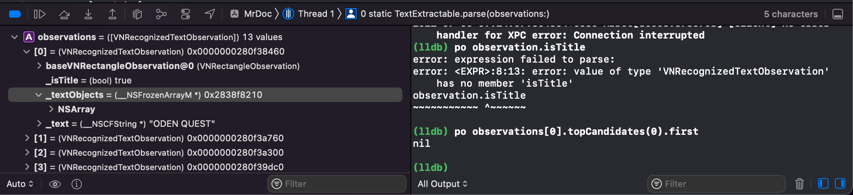
Task: Click the Continue/Pause program execution icon
Action: click(39, 14)
